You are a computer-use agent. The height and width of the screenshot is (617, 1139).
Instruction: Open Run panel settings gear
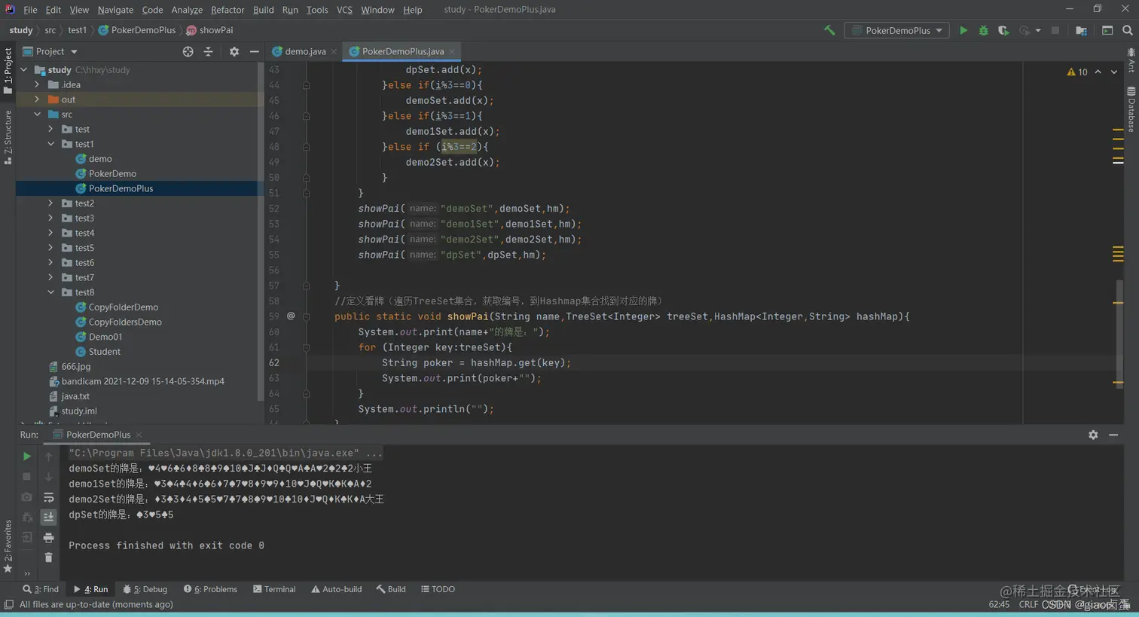tap(1093, 435)
